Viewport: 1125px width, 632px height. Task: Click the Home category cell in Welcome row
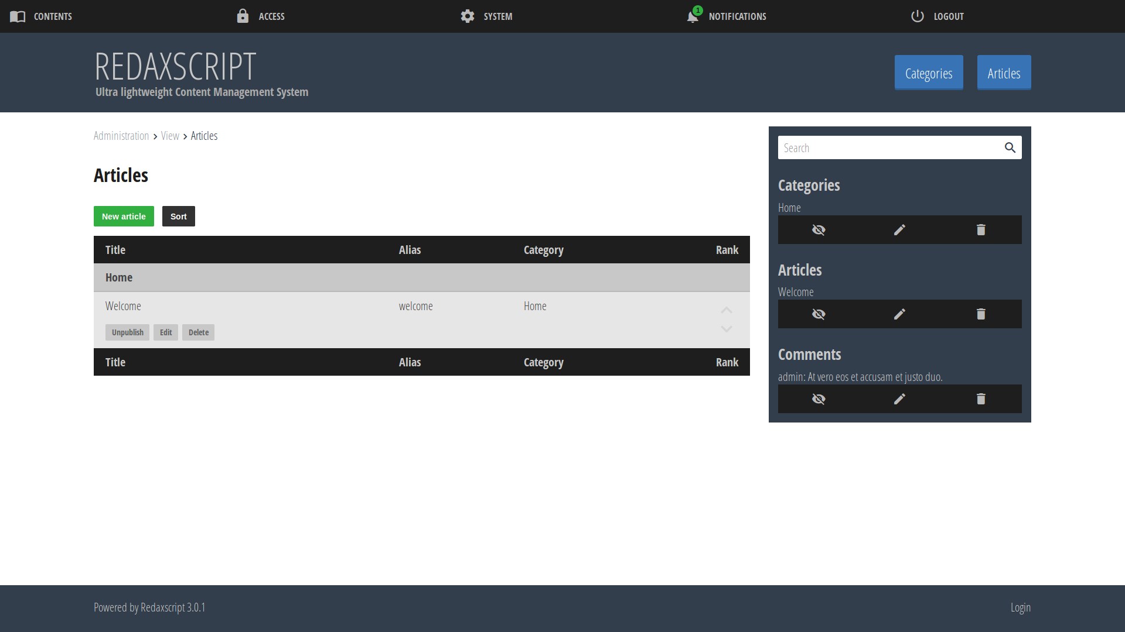coord(535,306)
